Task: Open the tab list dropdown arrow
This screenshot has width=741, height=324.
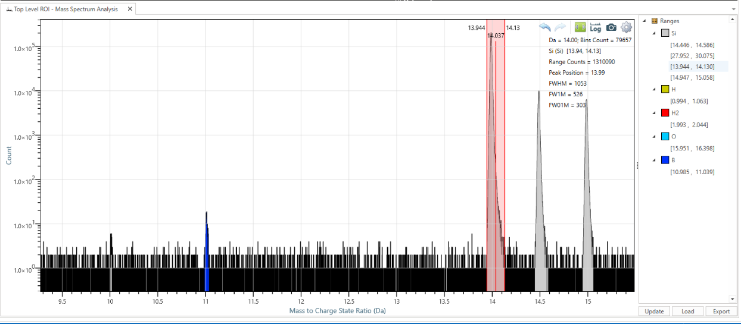Action: (x=733, y=9)
